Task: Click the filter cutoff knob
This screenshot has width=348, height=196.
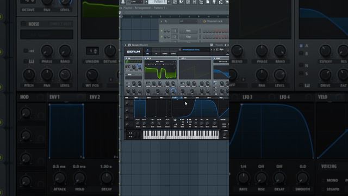Action: click(x=222, y=83)
